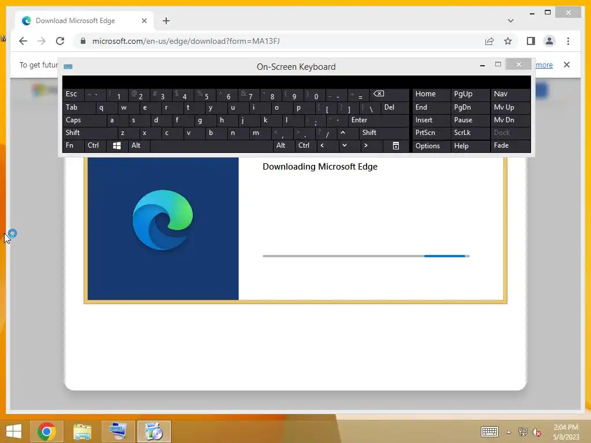Reload the Edge download page

(60, 41)
